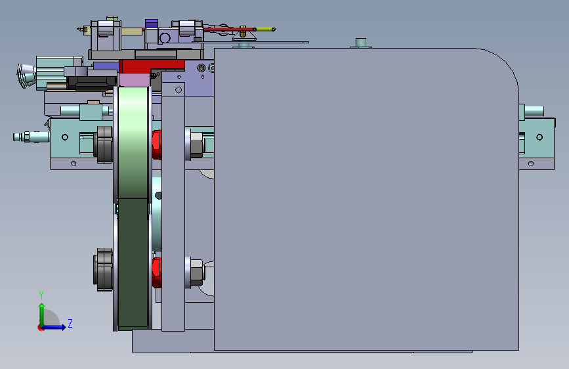
Task: Select the dark gray horizontal top plate
Action: click(145, 54)
